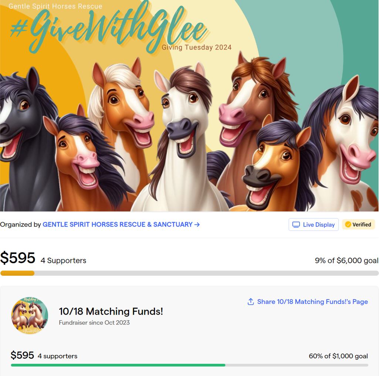Click the orange campaign progress bar
The width and height of the screenshot is (379, 376).
click(17, 273)
